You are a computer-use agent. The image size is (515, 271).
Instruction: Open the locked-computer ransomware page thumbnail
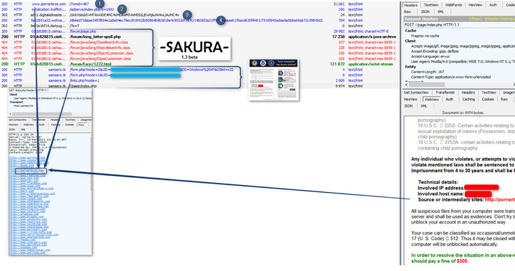click(x=274, y=80)
